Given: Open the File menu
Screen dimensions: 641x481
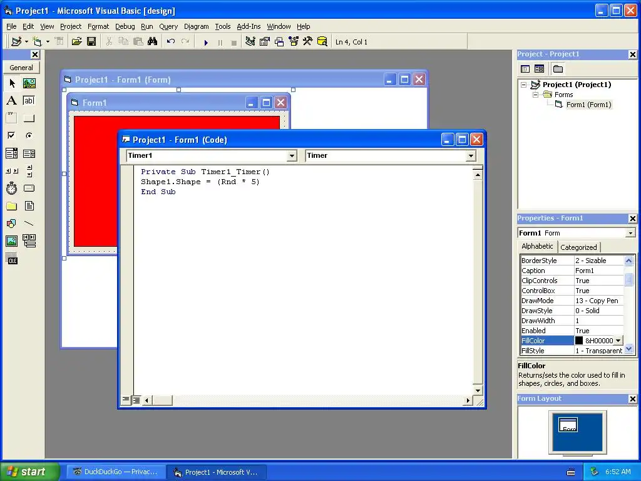Looking at the screenshot, I should (x=11, y=26).
